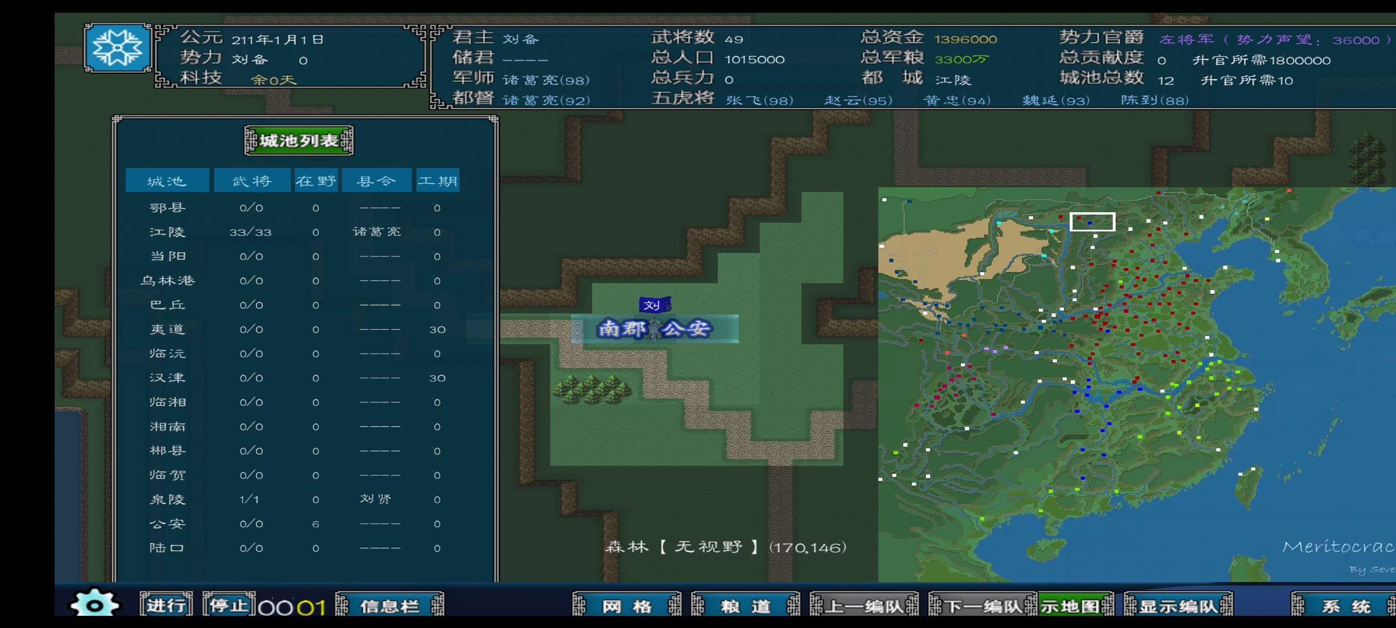1396x628 pixels.
Task: Click the 0001 turn counter
Action: pyautogui.click(x=291, y=608)
